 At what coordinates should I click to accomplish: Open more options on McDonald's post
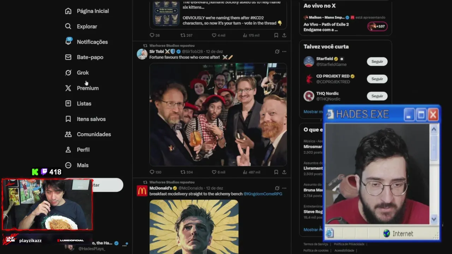(x=284, y=188)
